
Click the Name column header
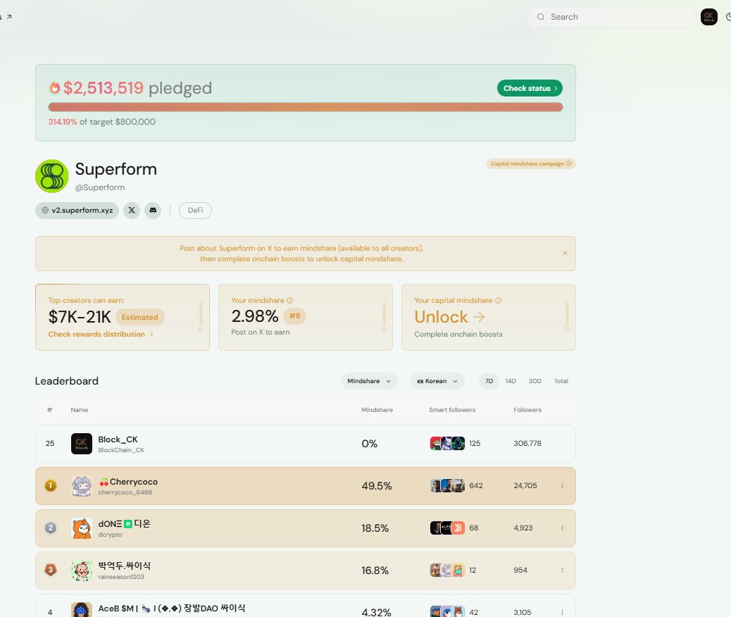[x=80, y=410]
